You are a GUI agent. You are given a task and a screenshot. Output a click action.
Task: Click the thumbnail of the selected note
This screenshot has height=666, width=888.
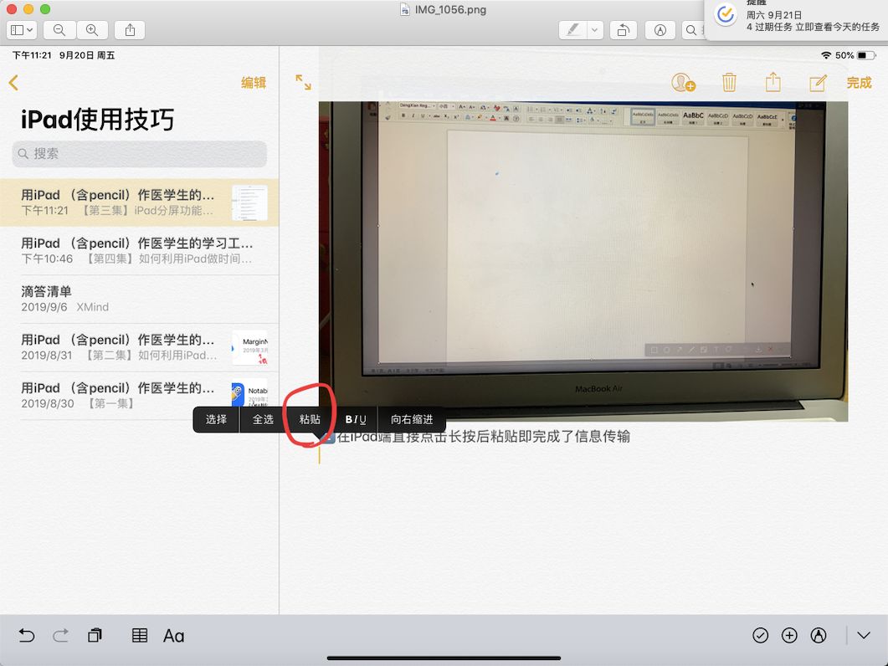point(249,202)
